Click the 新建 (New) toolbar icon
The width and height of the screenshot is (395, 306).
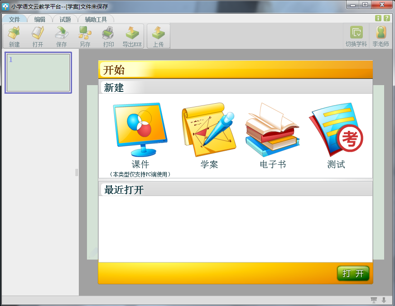[x=14, y=36]
